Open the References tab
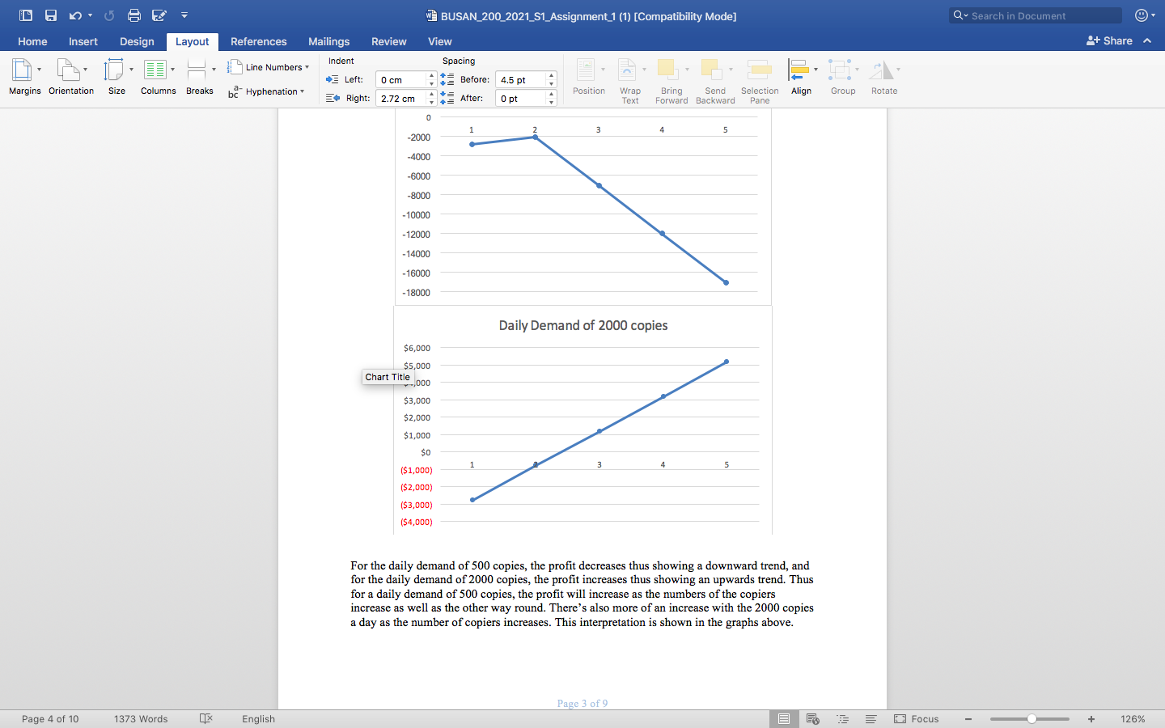This screenshot has width=1165, height=728. pos(259,41)
